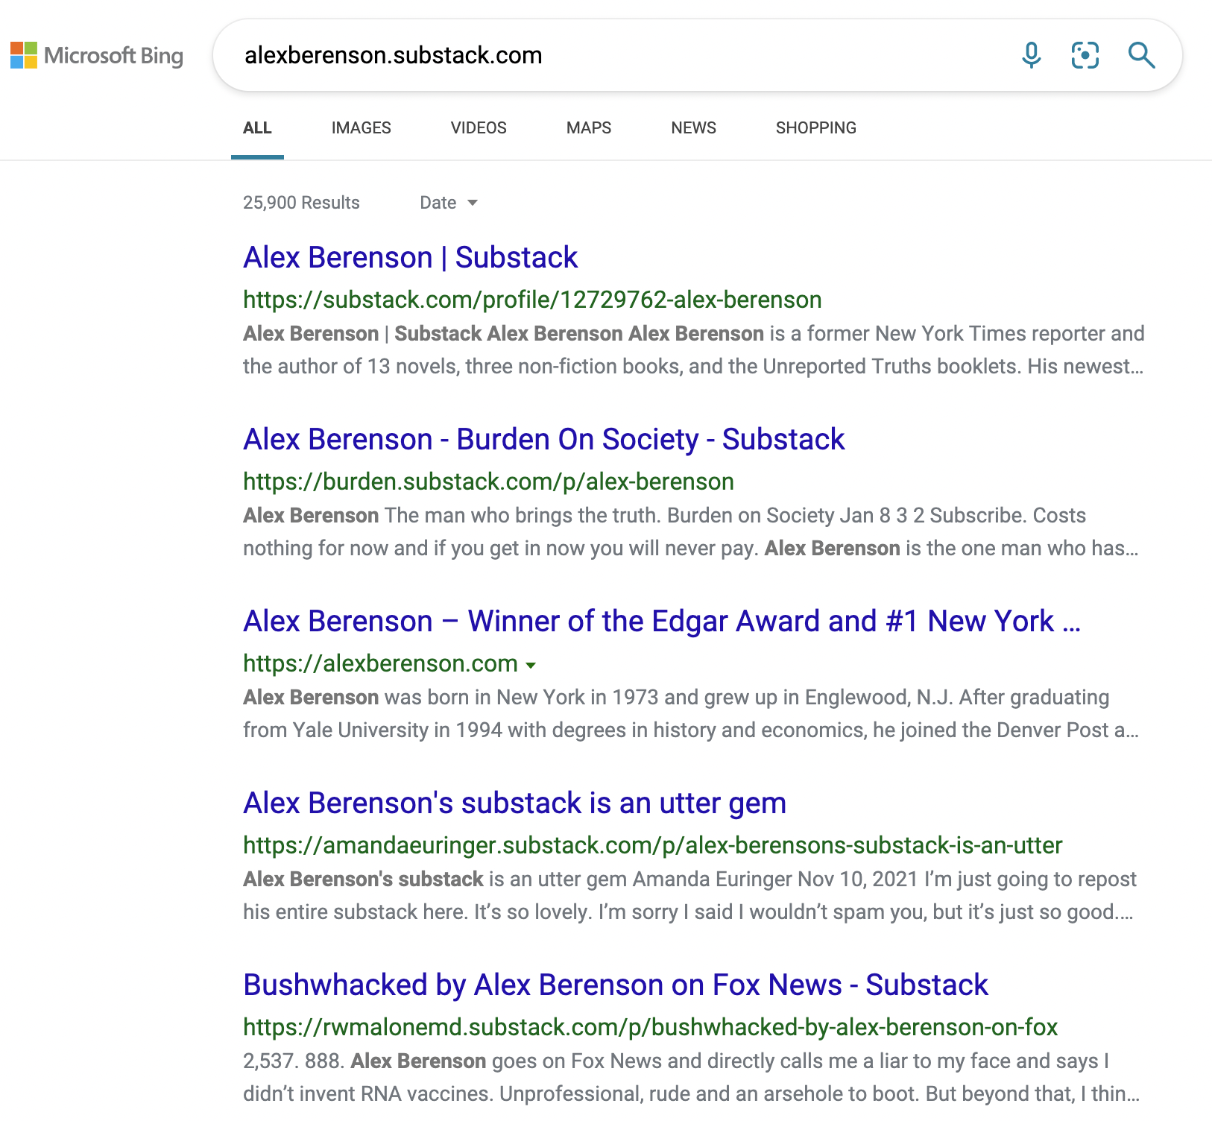Open 'substack is an utter gem' result

click(515, 803)
